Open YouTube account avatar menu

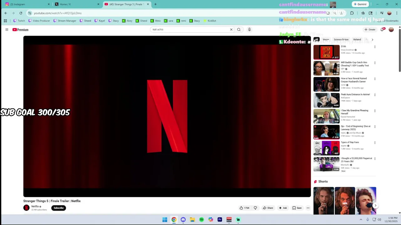tap(391, 29)
